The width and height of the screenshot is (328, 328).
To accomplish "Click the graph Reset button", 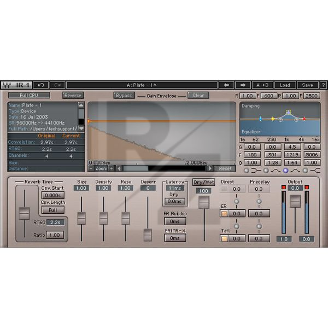I will (225, 168).
